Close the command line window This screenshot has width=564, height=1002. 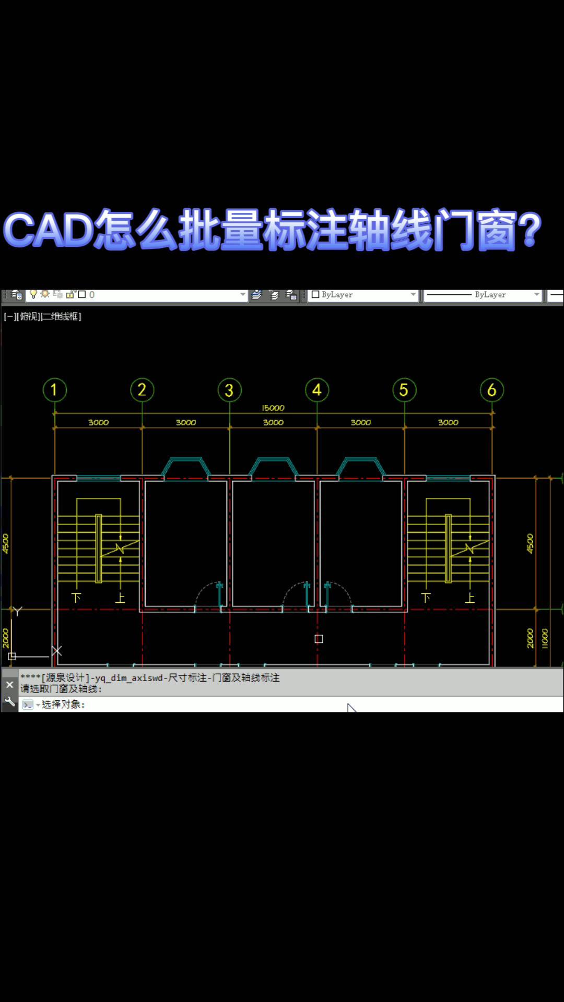tap(9, 684)
